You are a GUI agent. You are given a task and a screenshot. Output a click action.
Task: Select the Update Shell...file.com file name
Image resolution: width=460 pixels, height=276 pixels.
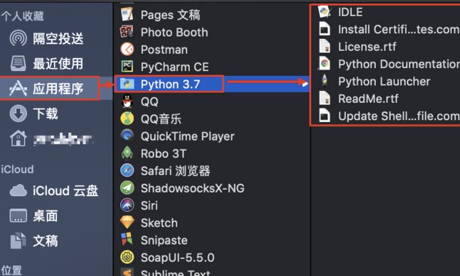pos(399,116)
